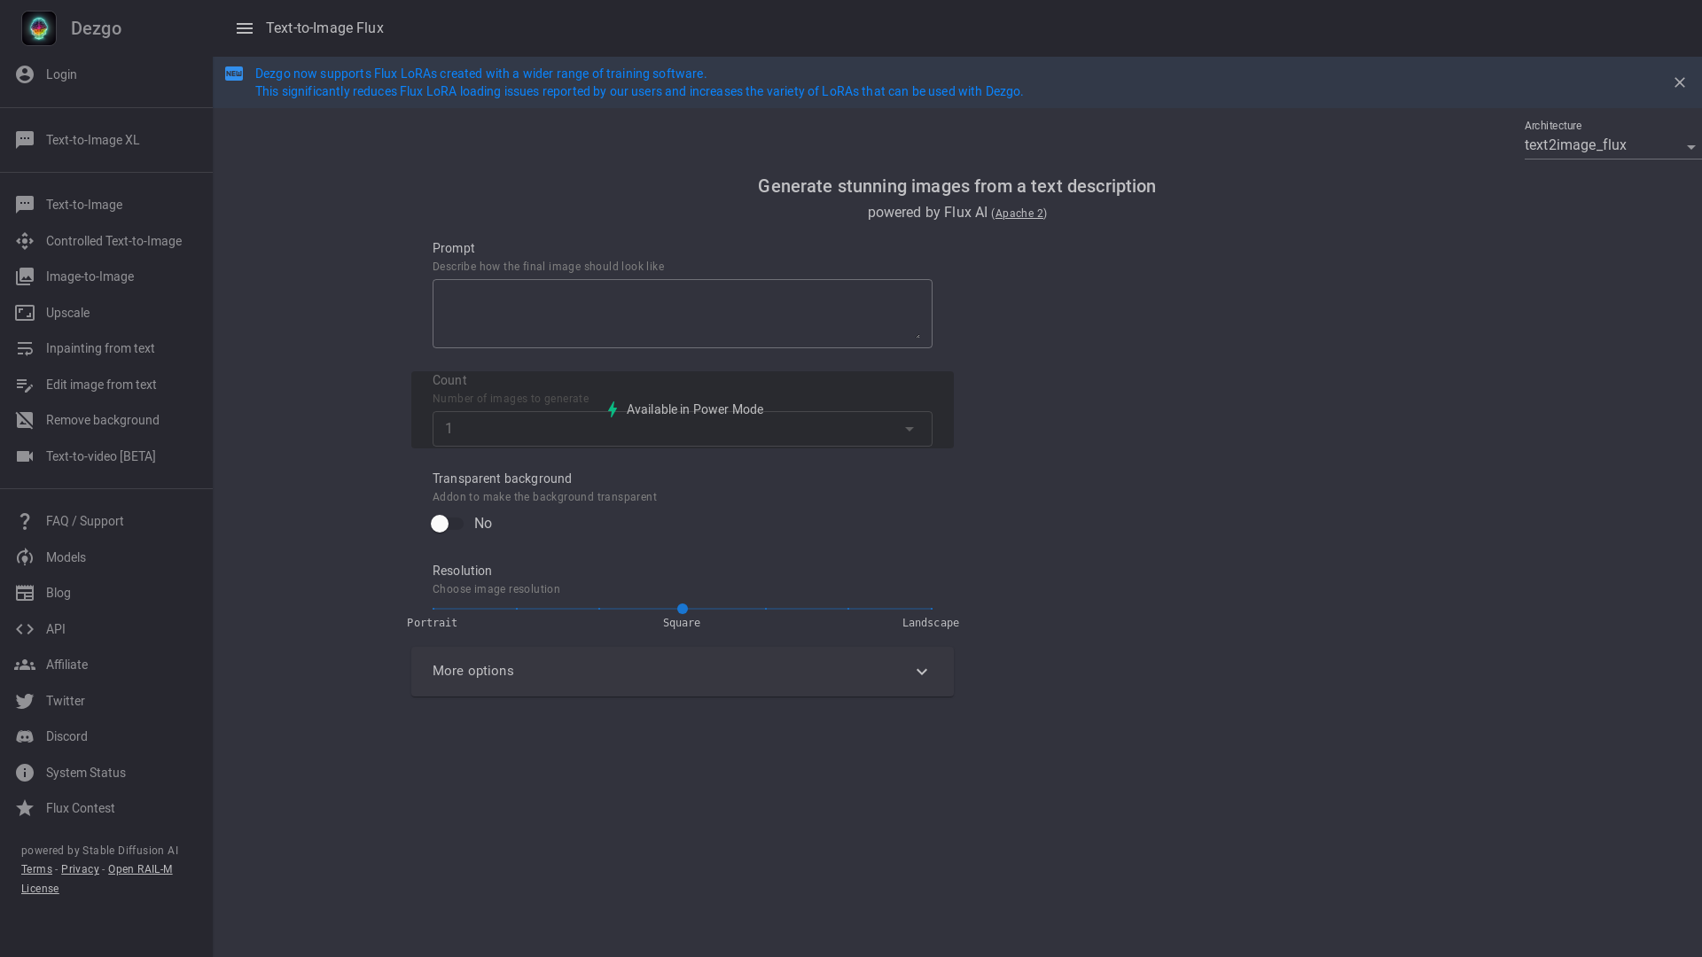Click the Login account icon

point(25,74)
